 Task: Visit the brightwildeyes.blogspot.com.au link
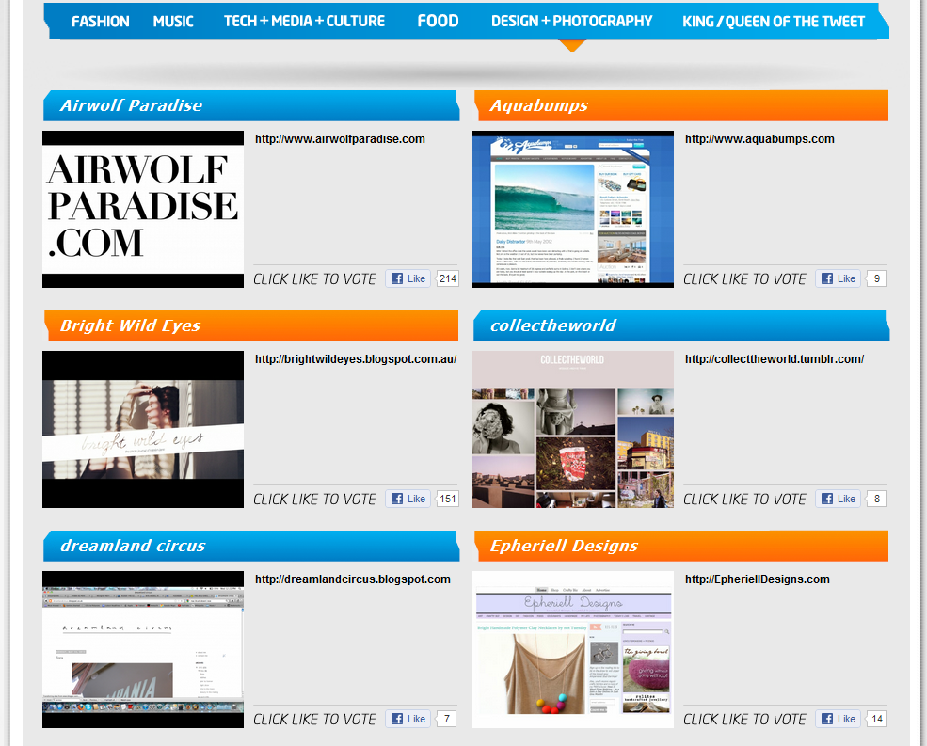click(356, 358)
